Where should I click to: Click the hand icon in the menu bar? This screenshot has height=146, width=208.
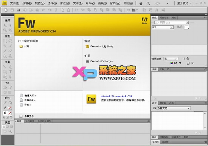pyautogui.click(x=141, y=3)
